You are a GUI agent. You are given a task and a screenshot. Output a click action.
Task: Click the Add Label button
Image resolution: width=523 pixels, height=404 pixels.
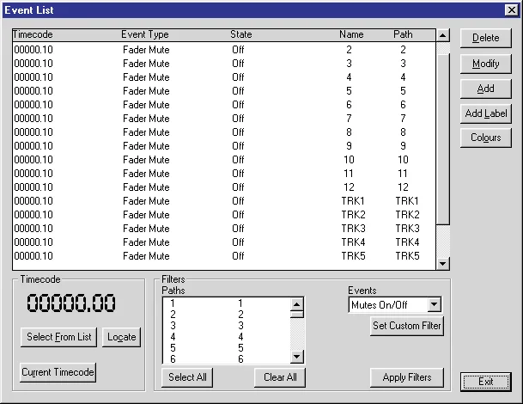coord(486,113)
